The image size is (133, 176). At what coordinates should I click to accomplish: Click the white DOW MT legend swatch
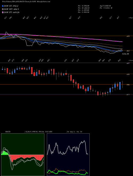click(x=3, y=9)
